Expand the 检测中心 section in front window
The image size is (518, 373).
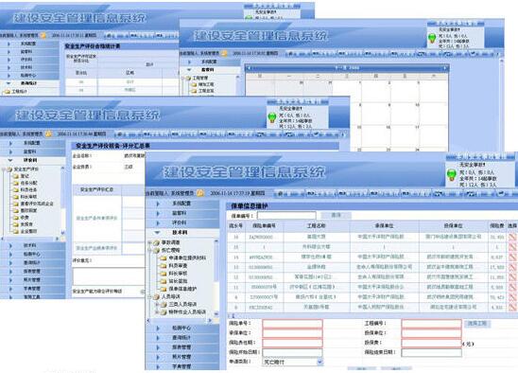181,328
